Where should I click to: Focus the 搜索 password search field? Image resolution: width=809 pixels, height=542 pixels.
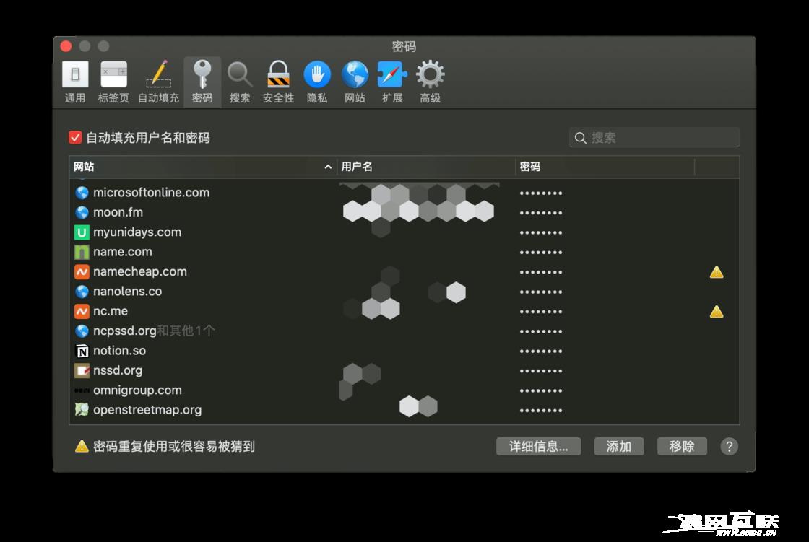(x=654, y=138)
